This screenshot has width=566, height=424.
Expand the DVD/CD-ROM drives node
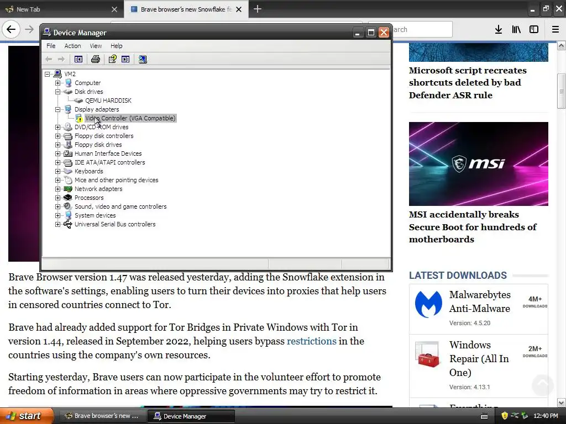tap(57, 127)
